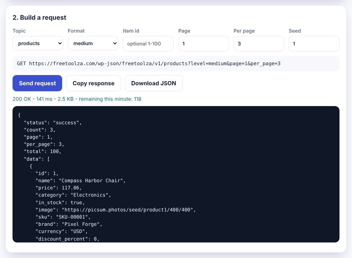Click the picsum.photos image URL line
Viewport: 352px width, 258px height.
coord(116,210)
